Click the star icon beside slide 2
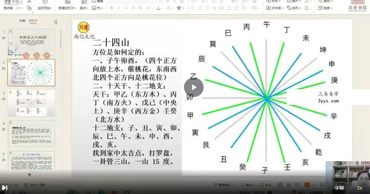This screenshot has width=370, height=194. [x=4, y=68]
